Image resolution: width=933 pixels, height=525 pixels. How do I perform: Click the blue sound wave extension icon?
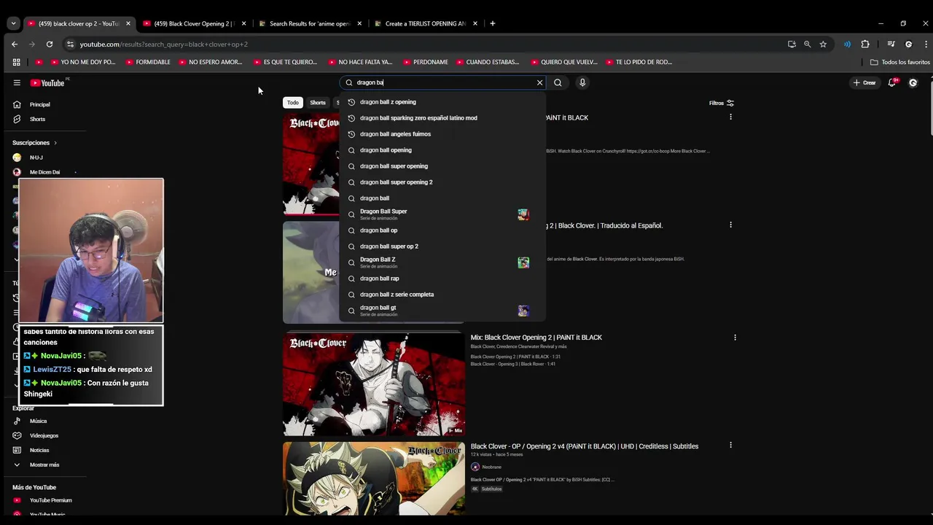(x=847, y=44)
